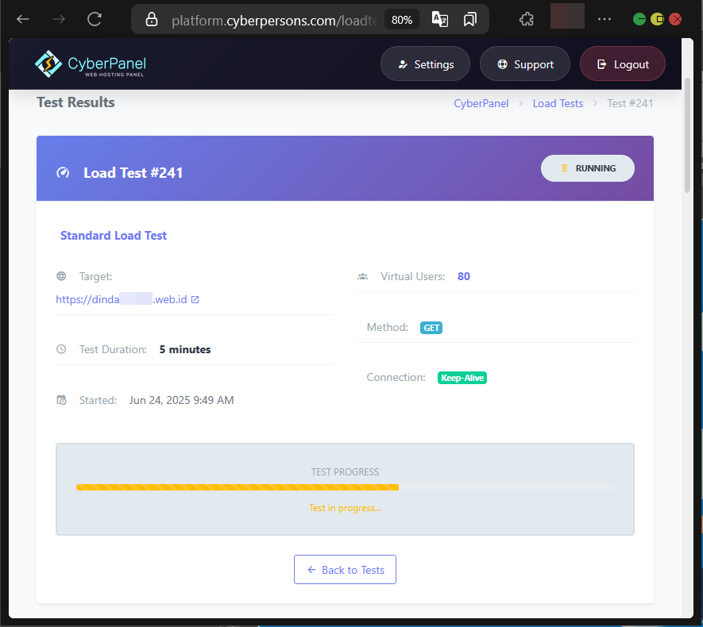Screen dimensions: 703x627
Task: Click the external link icon after target URL
Action: tap(195, 300)
